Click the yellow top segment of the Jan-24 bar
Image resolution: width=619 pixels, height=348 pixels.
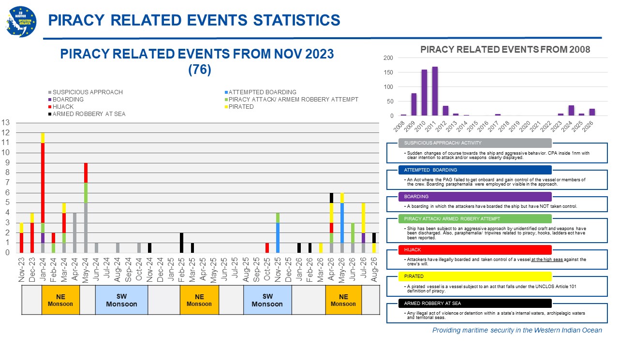(x=43, y=138)
